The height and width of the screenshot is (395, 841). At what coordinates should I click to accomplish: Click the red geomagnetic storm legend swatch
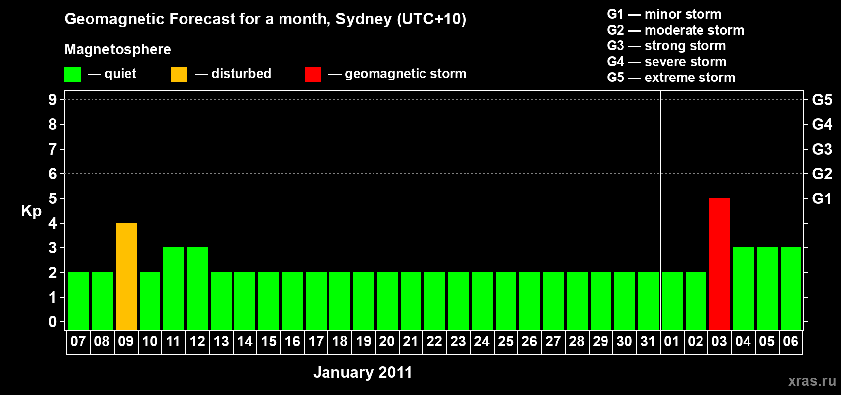pos(313,75)
